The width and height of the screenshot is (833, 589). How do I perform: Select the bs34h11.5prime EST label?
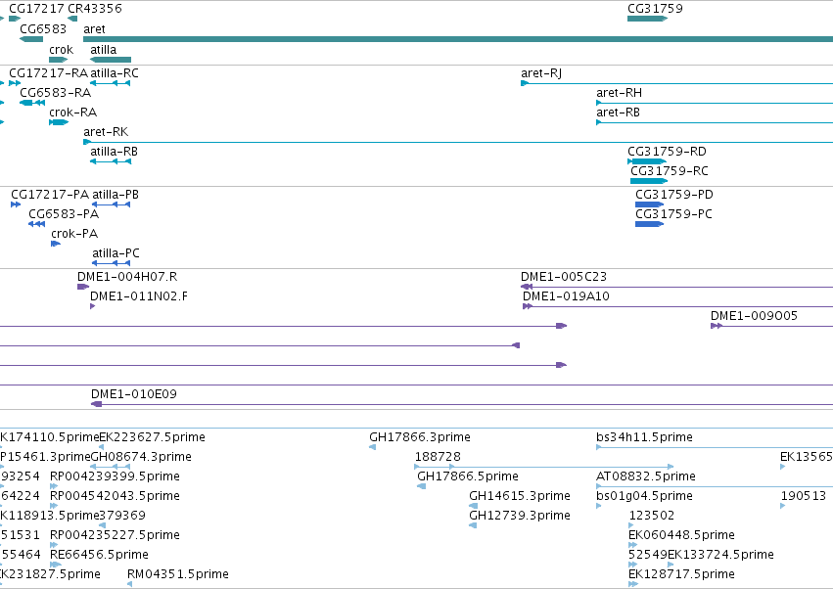tap(644, 437)
